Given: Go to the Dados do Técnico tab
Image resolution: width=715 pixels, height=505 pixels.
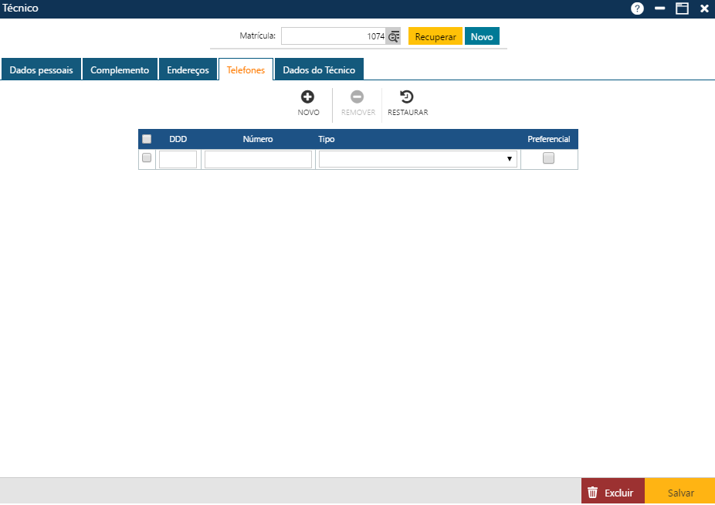Looking at the screenshot, I should (319, 69).
